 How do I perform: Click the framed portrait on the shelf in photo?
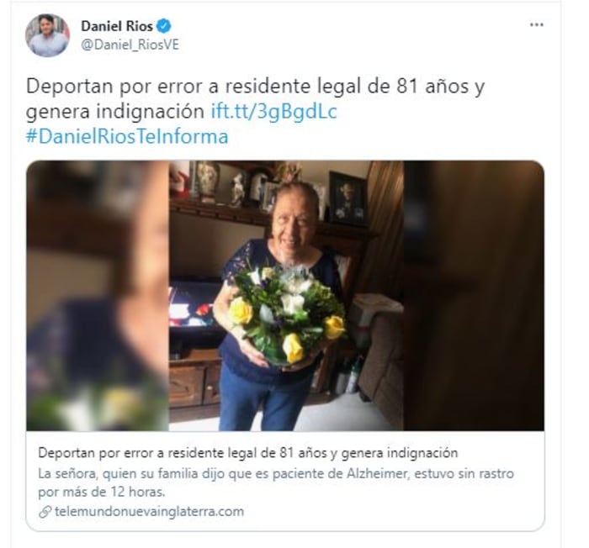[x=348, y=199]
